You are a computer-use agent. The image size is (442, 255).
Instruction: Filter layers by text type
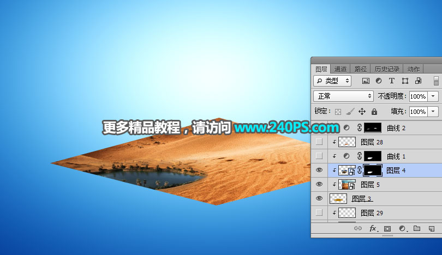pos(391,81)
